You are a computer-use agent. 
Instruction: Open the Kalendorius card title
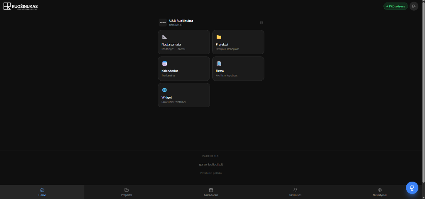point(170,71)
